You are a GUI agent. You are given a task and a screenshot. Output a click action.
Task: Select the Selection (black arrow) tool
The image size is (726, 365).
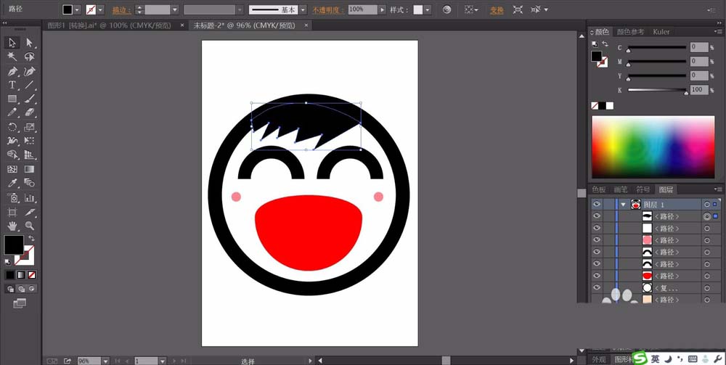coord(12,43)
